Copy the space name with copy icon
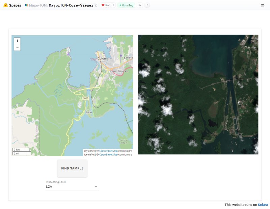 (96, 5)
